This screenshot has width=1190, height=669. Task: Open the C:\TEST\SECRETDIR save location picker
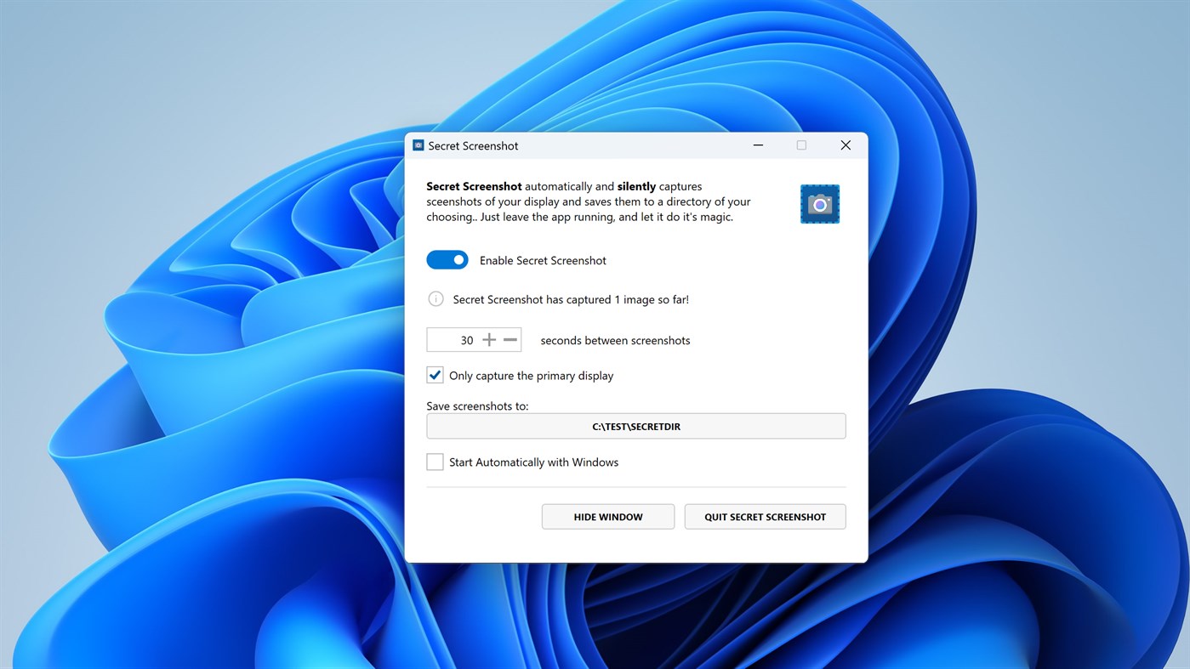pos(635,426)
